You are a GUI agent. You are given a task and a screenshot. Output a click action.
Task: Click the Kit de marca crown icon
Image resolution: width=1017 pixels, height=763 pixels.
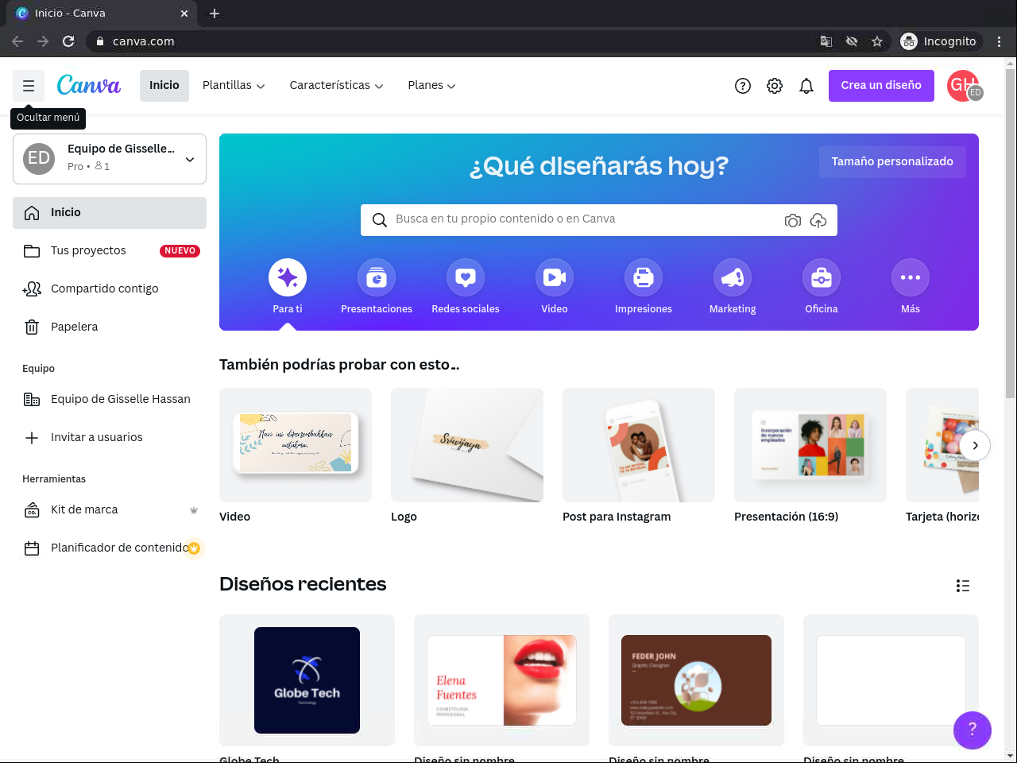194,510
